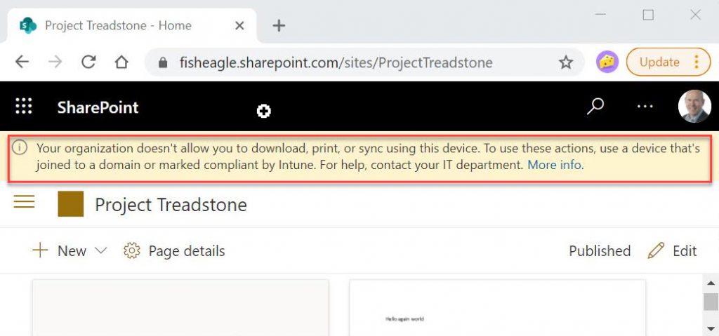Screen dimensions: 719x336
Task: Click the cheese extension icon
Action: point(607,62)
